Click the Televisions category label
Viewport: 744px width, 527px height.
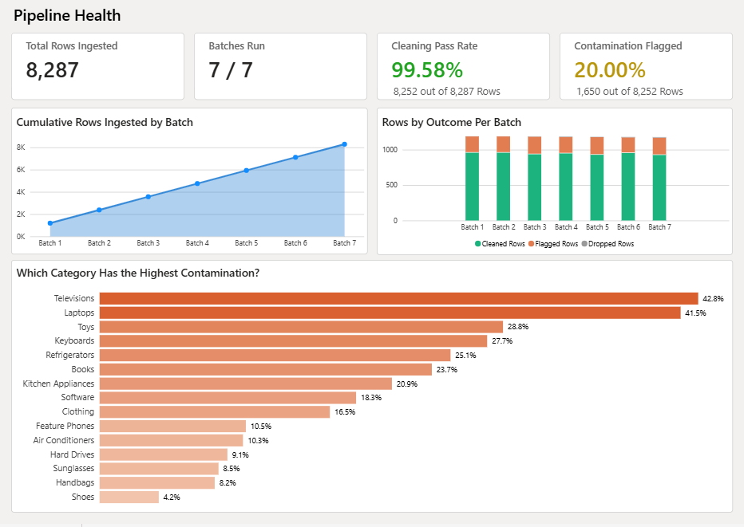tap(74, 298)
